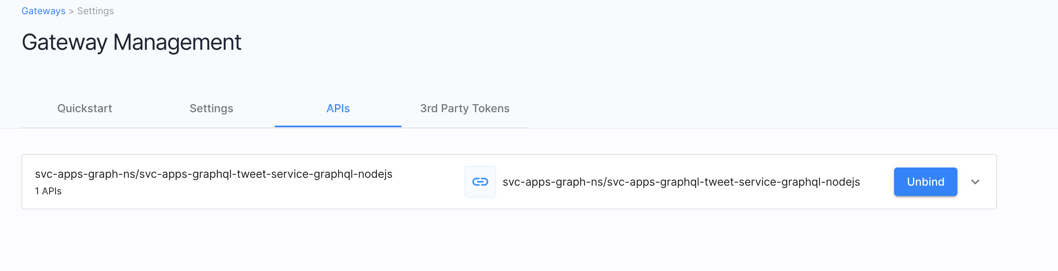Click the Settings breadcrumb text
This screenshot has height=271, width=1058.
point(95,11)
